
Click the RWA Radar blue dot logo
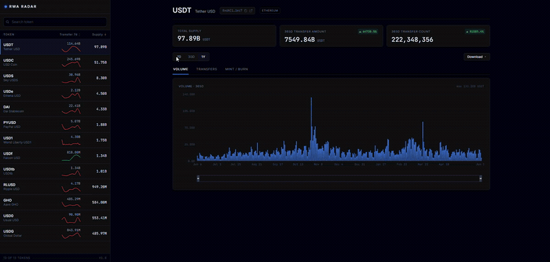tap(5, 6)
